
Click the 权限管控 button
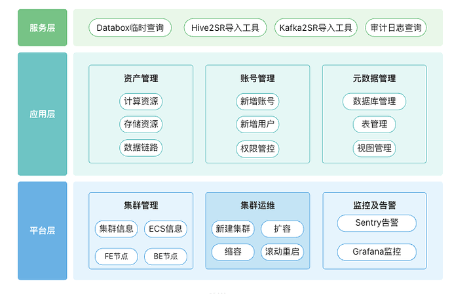[x=257, y=148]
